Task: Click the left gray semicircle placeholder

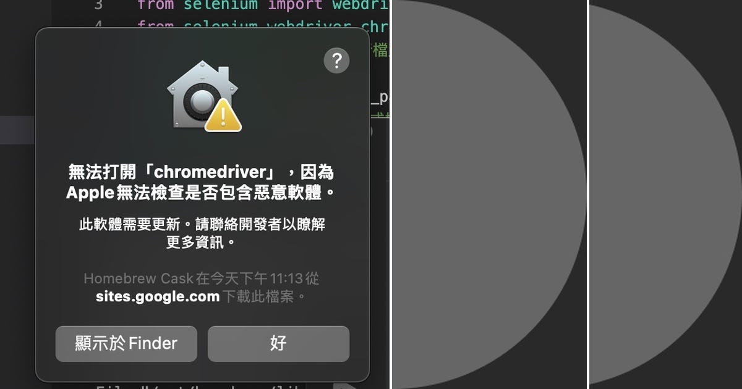Action: 488,194
